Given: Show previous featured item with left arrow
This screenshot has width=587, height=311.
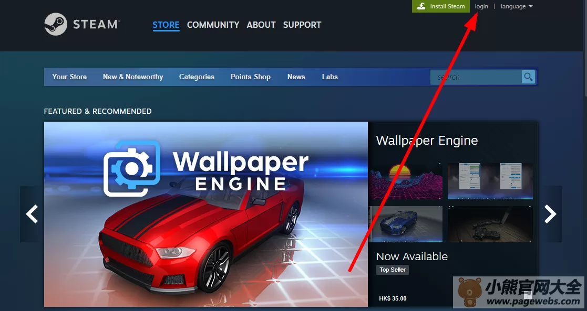Looking at the screenshot, I should 32,214.
